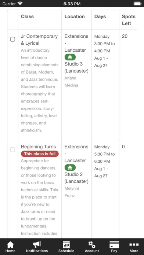
Task: Tap instructor name Ariana Medina
Action: click(x=71, y=82)
